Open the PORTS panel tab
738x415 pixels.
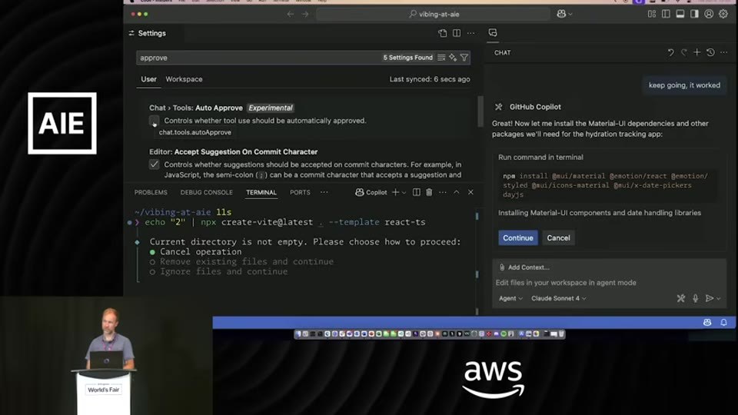click(x=300, y=192)
